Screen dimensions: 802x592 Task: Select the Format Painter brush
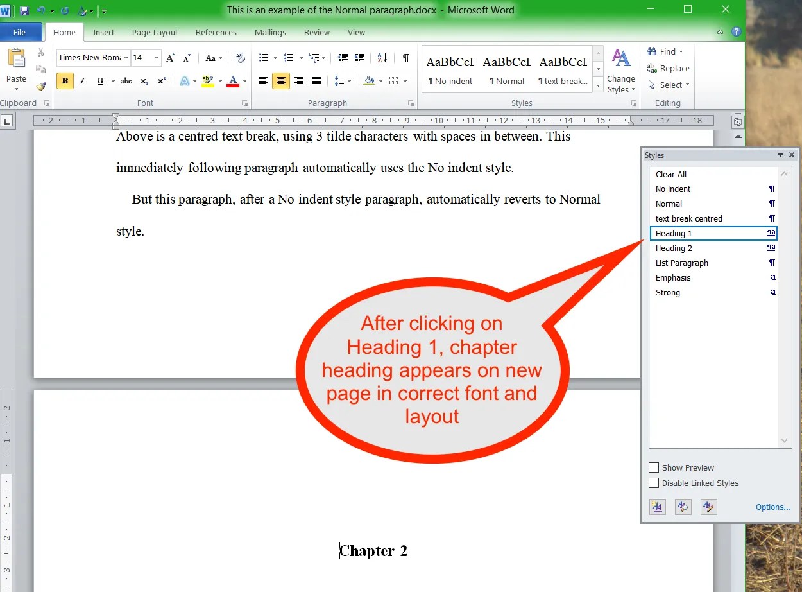(41, 86)
